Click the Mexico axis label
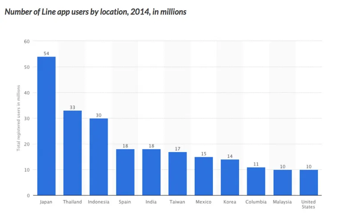 click(204, 202)
